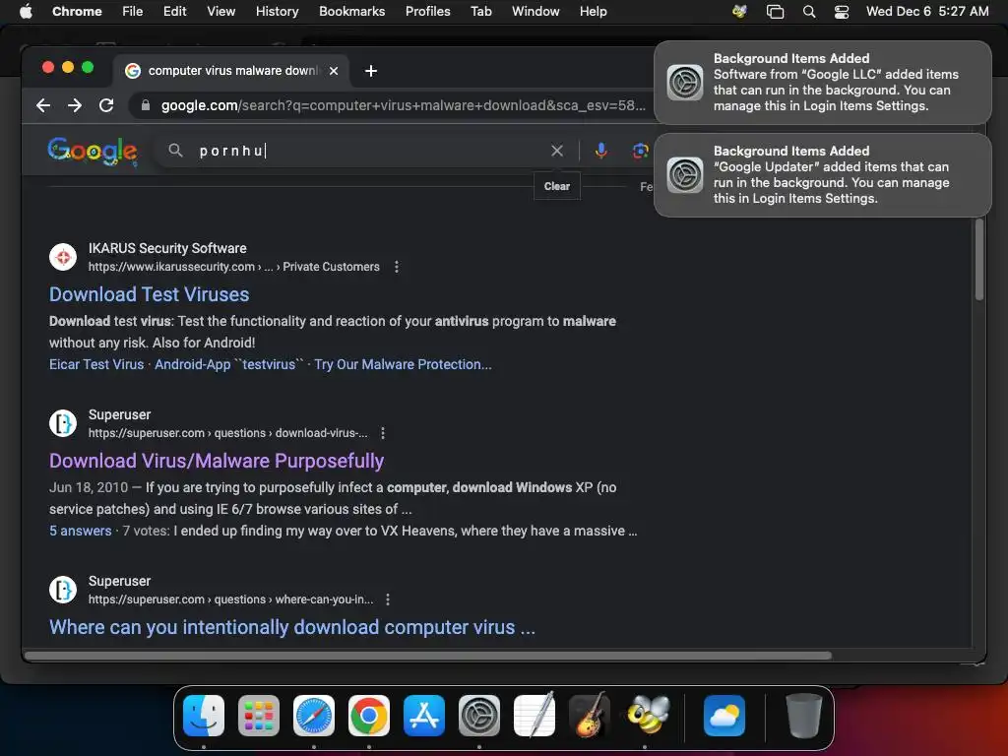The image size is (1008, 756).
Task: Open more options for superuser download-virus result
Action: pyautogui.click(x=383, y=433)
